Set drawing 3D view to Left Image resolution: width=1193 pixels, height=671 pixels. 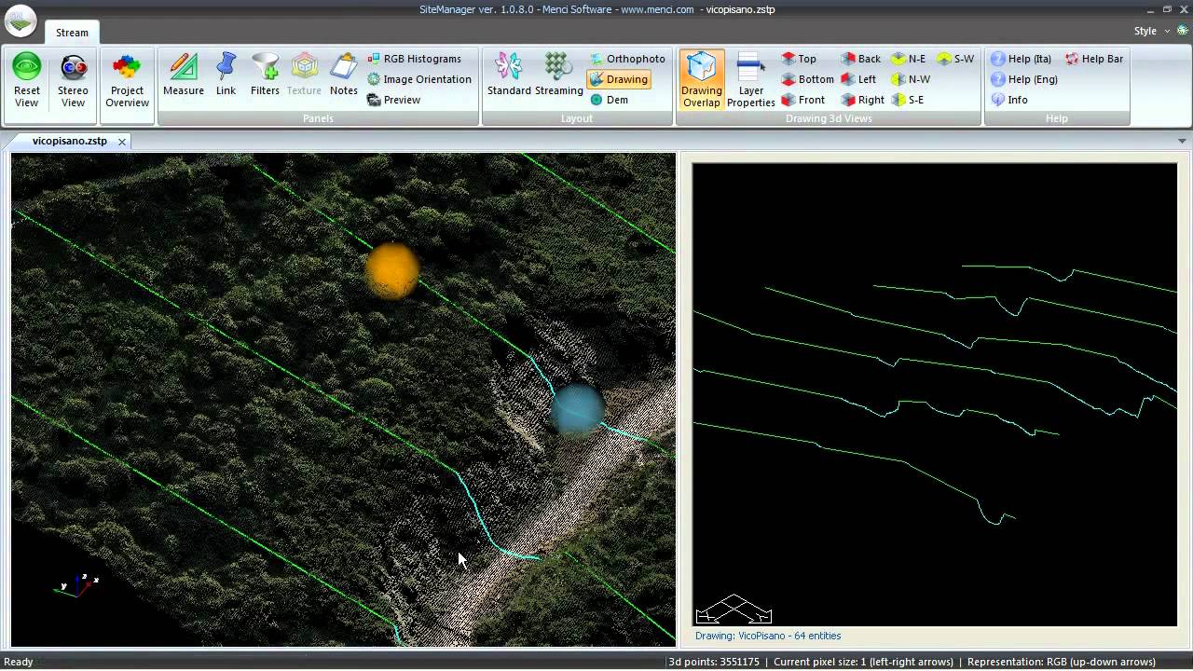pyautogui.click(x=858, y=79)
